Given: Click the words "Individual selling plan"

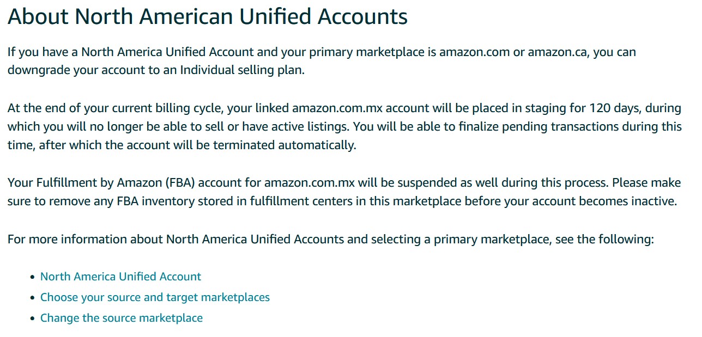Looking at the screenshot, I should click(242, 71).
